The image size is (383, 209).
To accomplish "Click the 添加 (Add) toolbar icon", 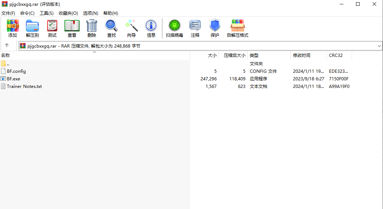I will pyautogui.click(x=13, y=28).
